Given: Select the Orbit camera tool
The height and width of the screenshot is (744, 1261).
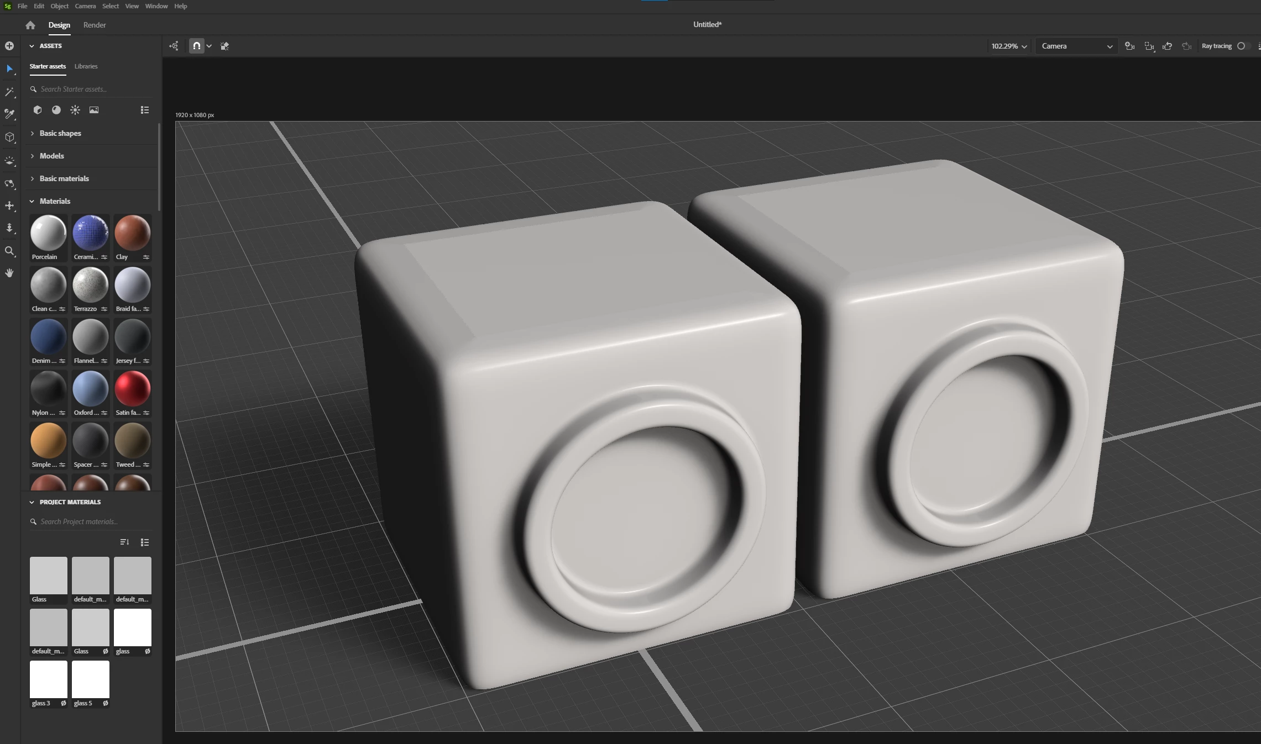Looking at the screenshot, I should point(9,183).
